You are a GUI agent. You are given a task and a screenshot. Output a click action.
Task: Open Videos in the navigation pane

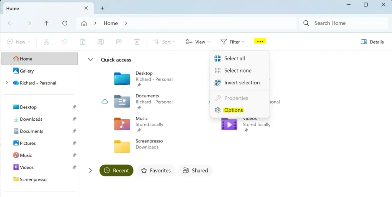(x=39, y=167)
